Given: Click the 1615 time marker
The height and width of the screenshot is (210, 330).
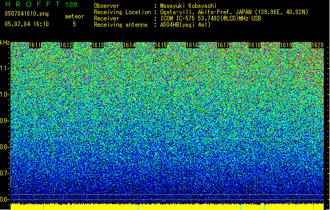Looking at the screenshot, I should click(x=161, y=45).
